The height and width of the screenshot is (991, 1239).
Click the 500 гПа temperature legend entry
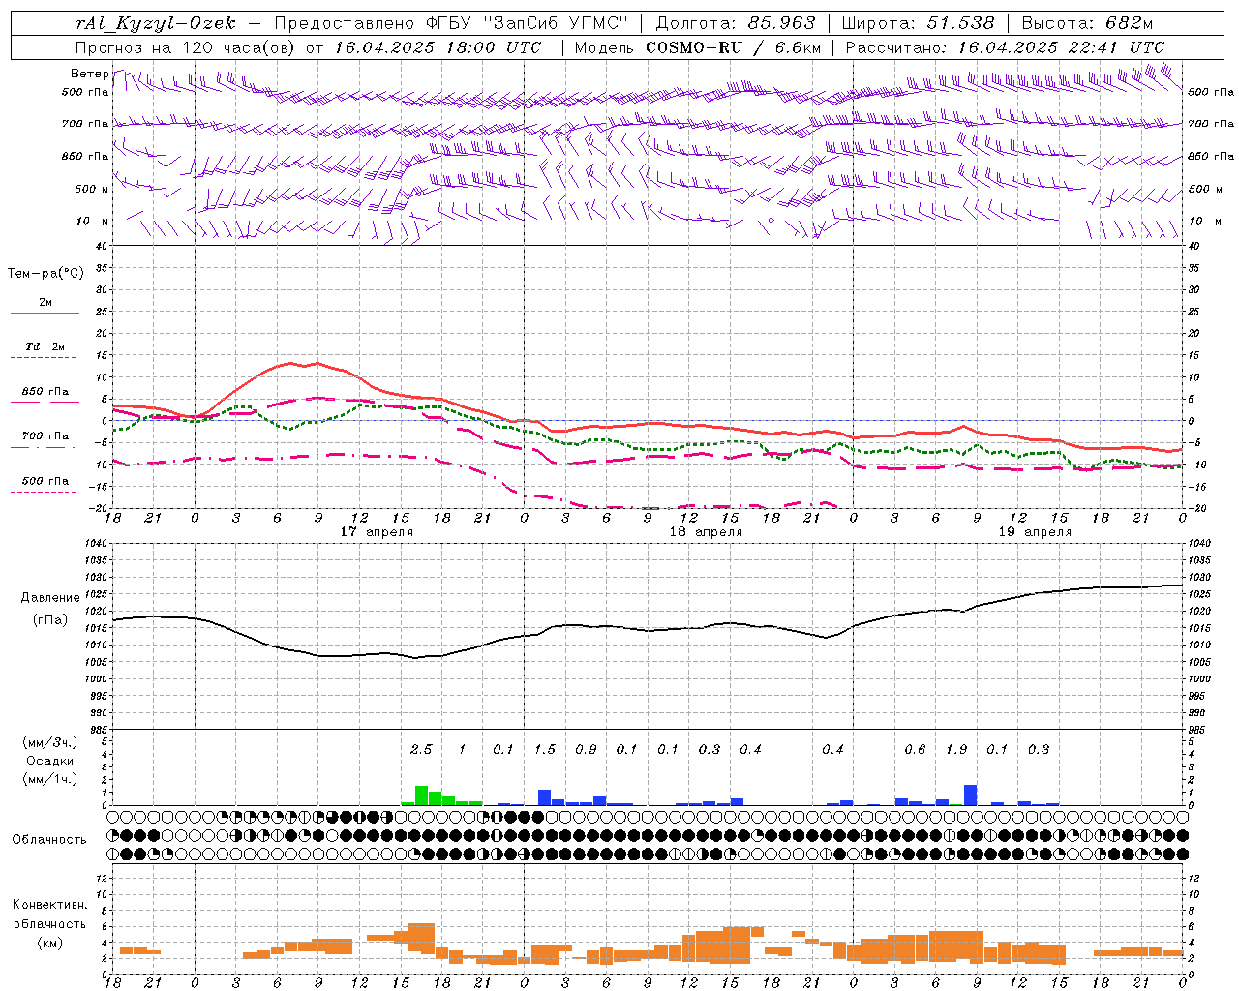click(x=45, y=481)
